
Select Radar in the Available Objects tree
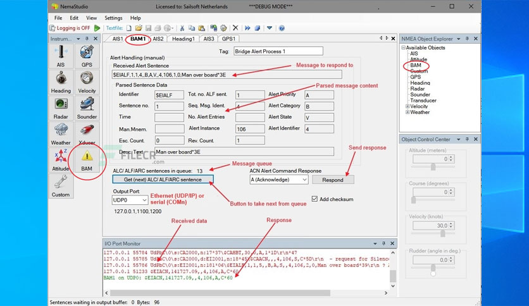pos(418,89)
